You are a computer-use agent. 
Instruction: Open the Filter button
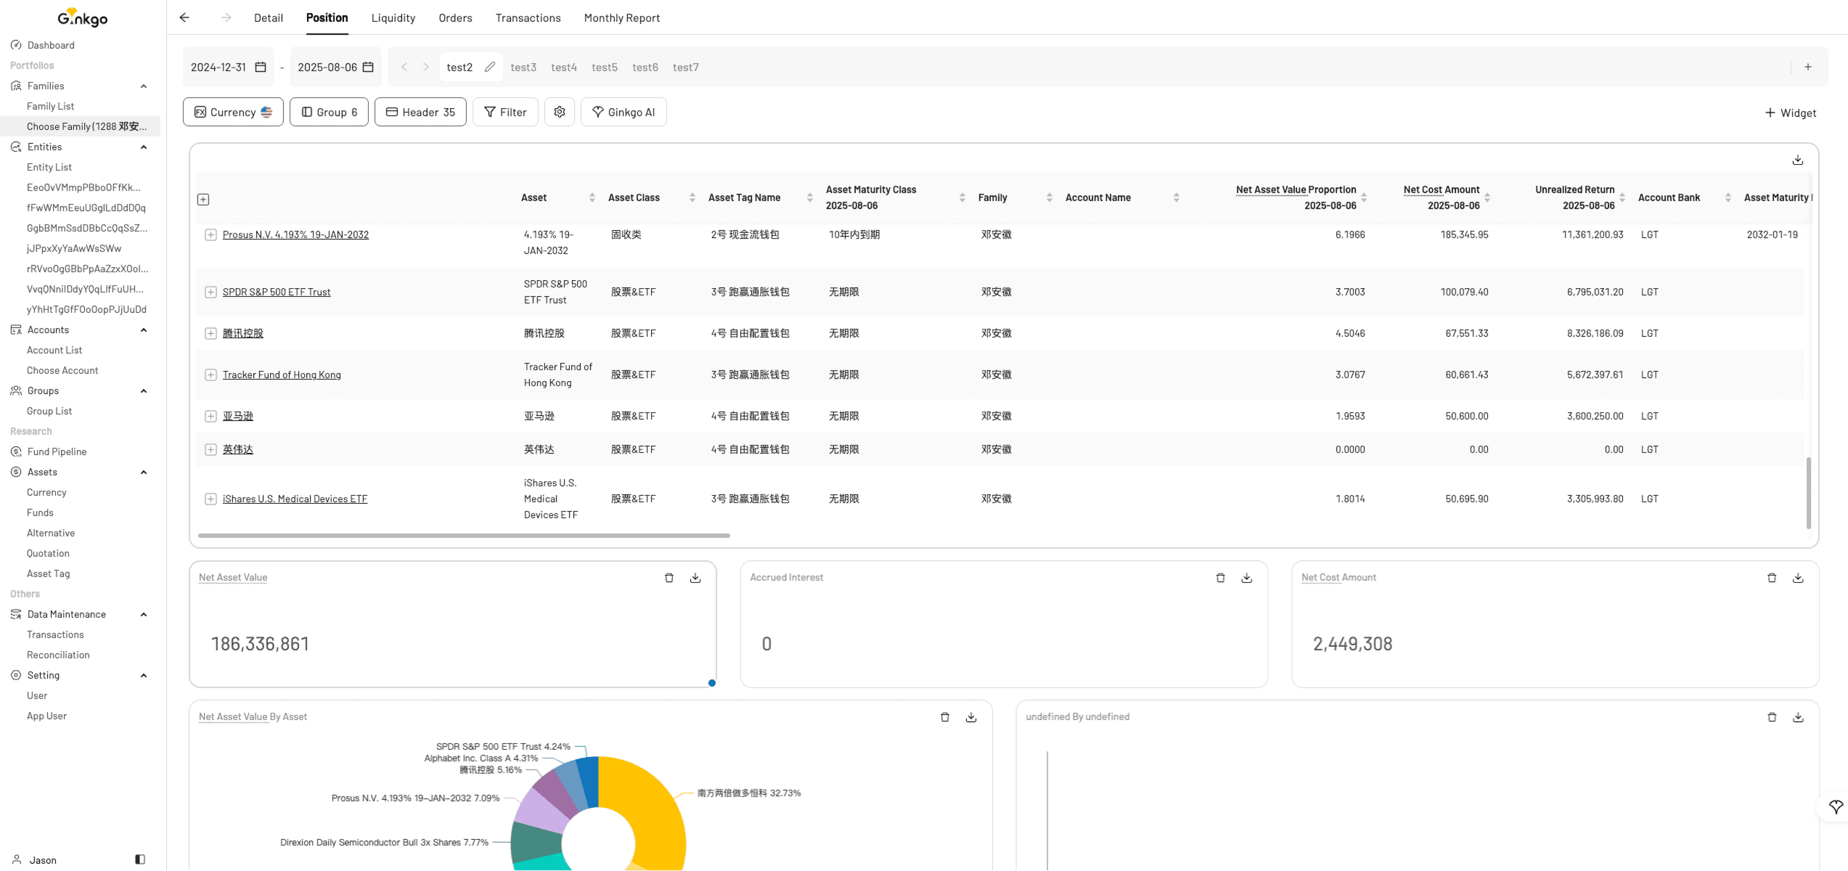505,112
